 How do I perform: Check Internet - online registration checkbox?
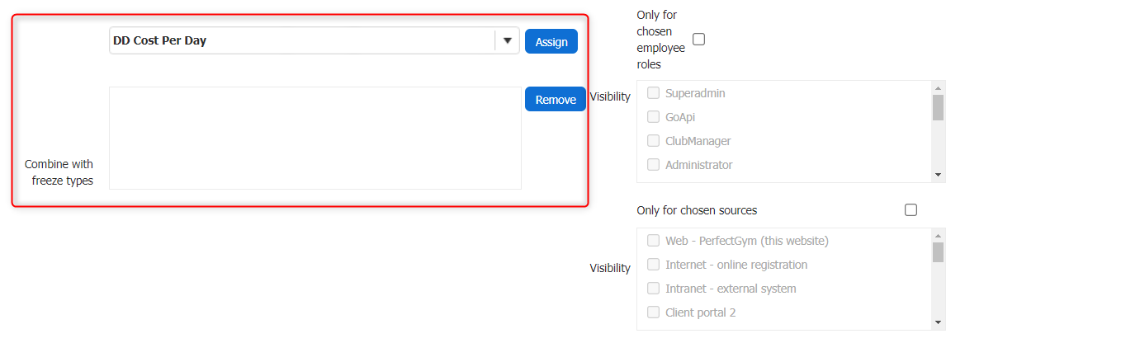point(653,265)
